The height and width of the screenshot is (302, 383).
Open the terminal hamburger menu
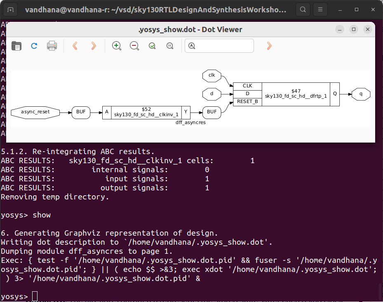pos(320,9)
